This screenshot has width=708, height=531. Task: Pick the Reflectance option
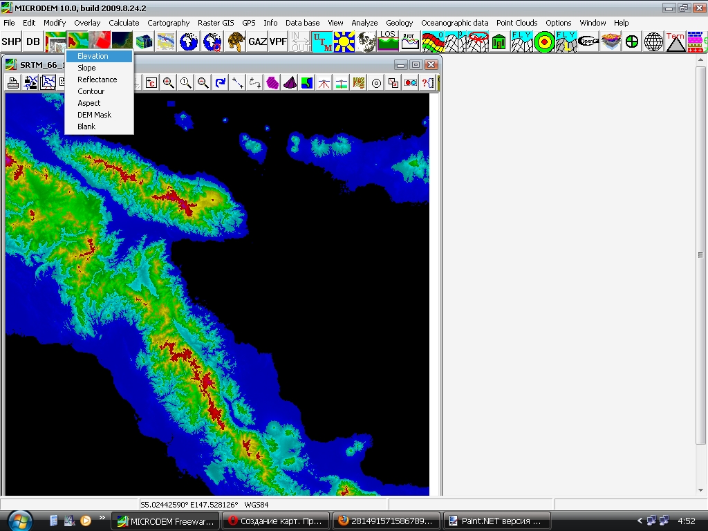(x=97, y=80)
